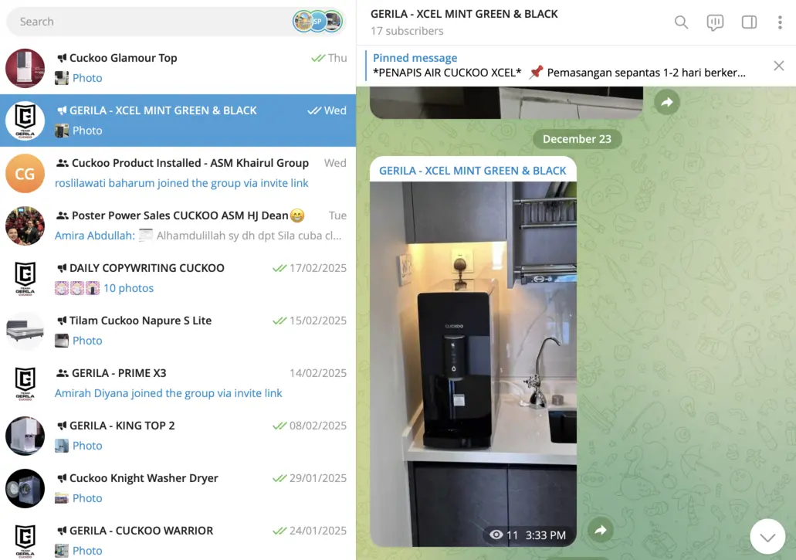This screenshot has height=560, width=796.
Task: Click the GERILA - PRIME X3 logo avatar
Action: click(x=25, y=383)
